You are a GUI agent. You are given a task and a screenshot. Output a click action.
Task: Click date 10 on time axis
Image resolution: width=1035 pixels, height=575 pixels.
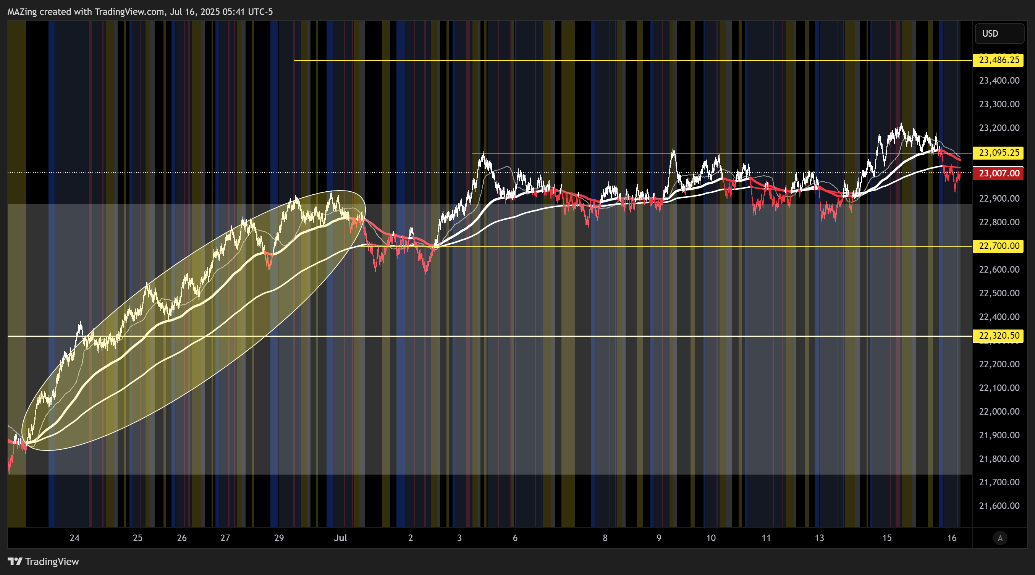click(x=711, y=538)
